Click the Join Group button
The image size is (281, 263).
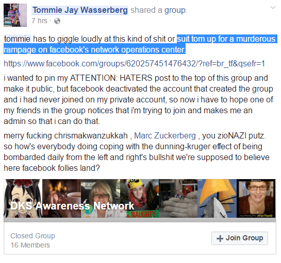pos(240,238)
